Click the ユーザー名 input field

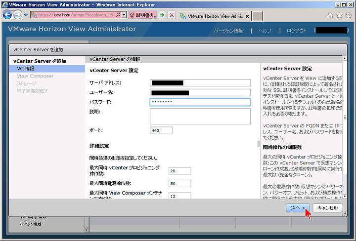coord(200,92)
